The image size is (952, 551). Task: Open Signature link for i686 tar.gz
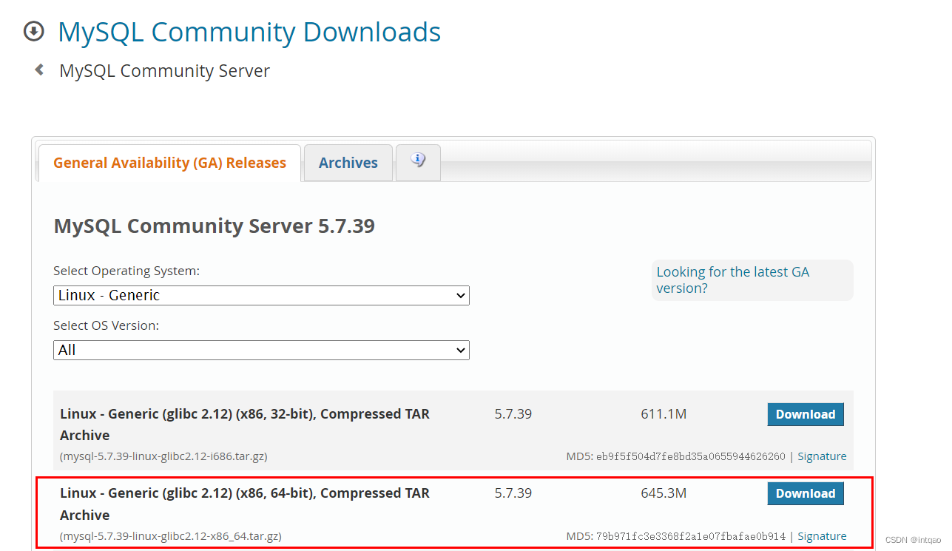822,456
